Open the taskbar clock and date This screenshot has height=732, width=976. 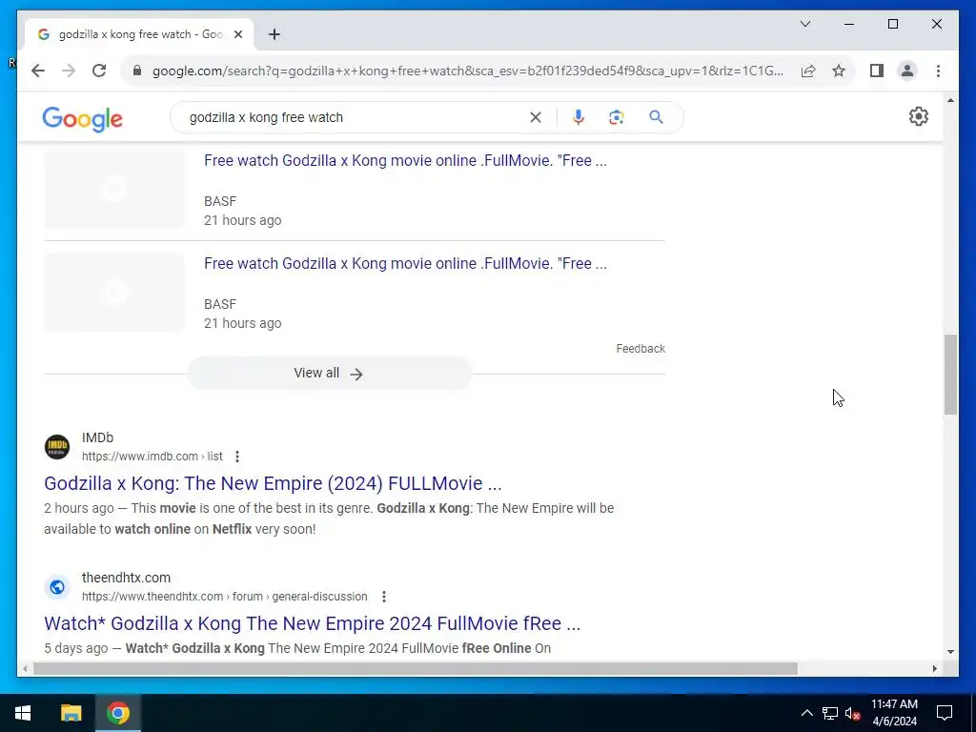(x=894, y=713)
